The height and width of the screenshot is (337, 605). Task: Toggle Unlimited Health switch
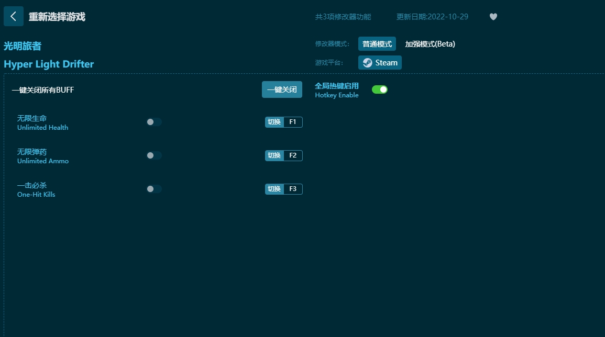[154, 122]
